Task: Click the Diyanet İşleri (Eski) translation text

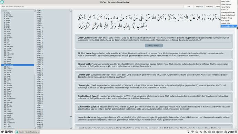Action: [153, 76]
